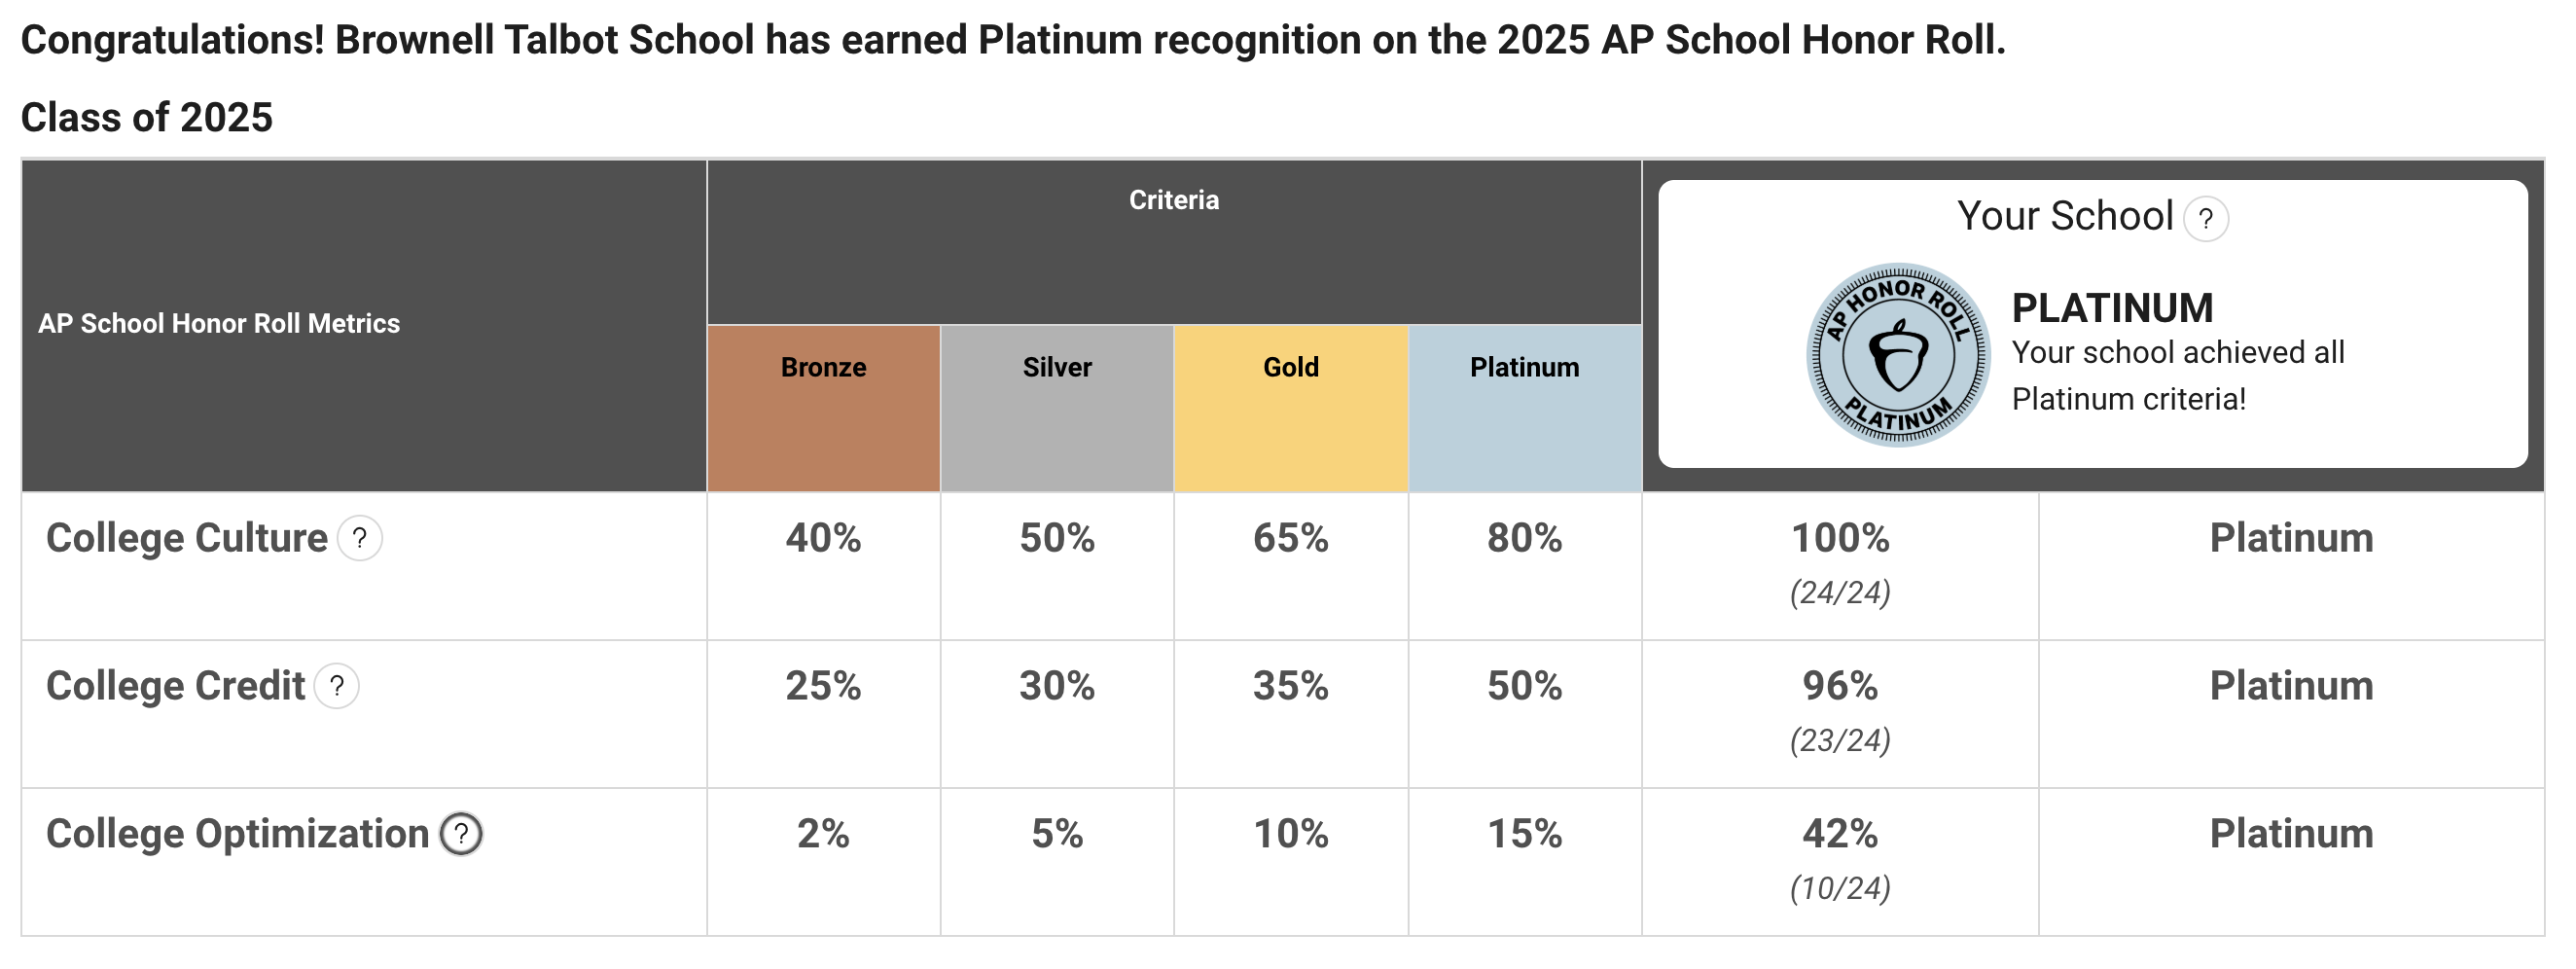Click the 42% College Optimization school result
Screen dimensions: 2576x969
click(x=1840, y=835)
